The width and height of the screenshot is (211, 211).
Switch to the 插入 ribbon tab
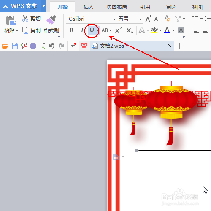(x=88, y=7)
